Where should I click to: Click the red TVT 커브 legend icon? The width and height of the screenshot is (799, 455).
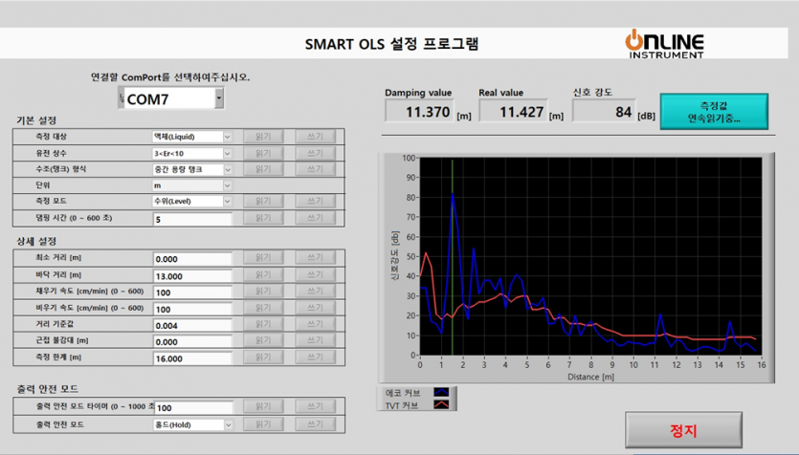point(441,404)
